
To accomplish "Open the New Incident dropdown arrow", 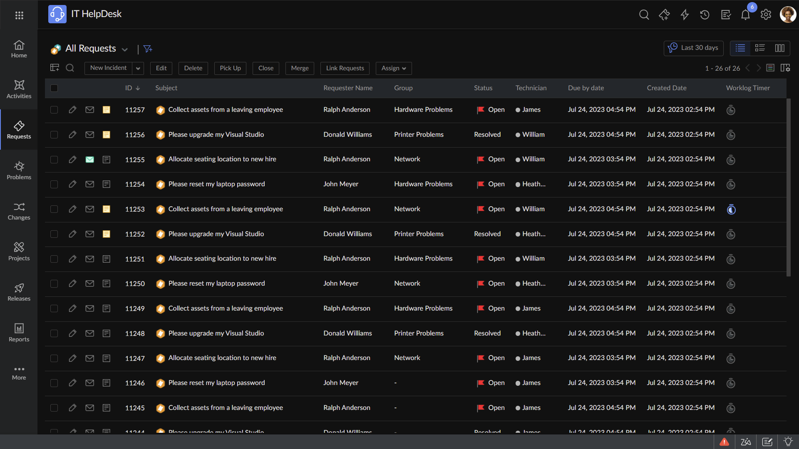I will click(x=138, y=68).
